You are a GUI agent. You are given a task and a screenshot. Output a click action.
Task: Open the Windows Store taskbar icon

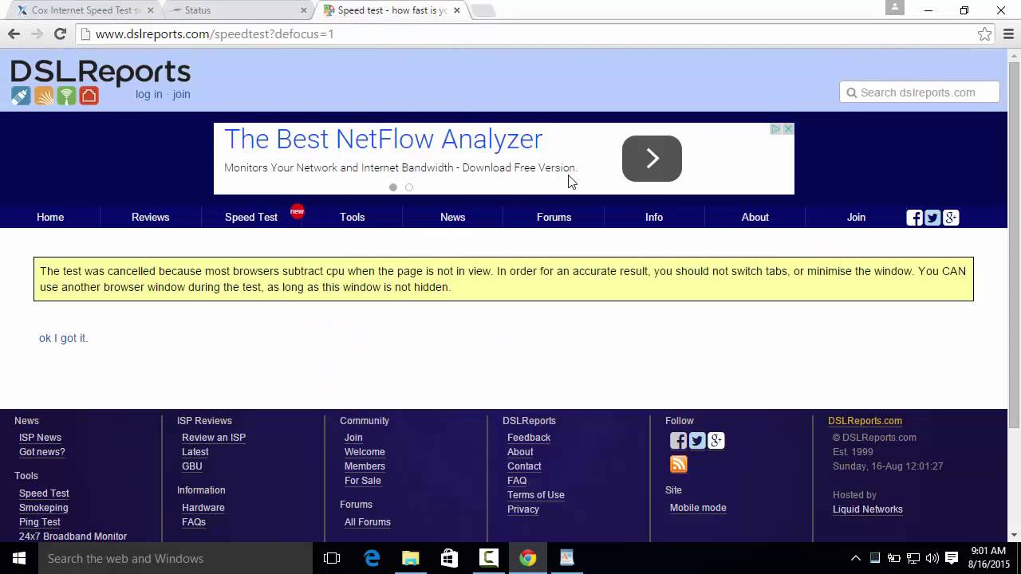449,558
